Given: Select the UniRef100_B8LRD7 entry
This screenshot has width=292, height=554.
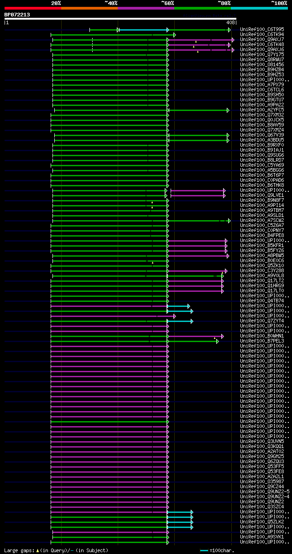Looking at the screenshot, I should (262, 160).
